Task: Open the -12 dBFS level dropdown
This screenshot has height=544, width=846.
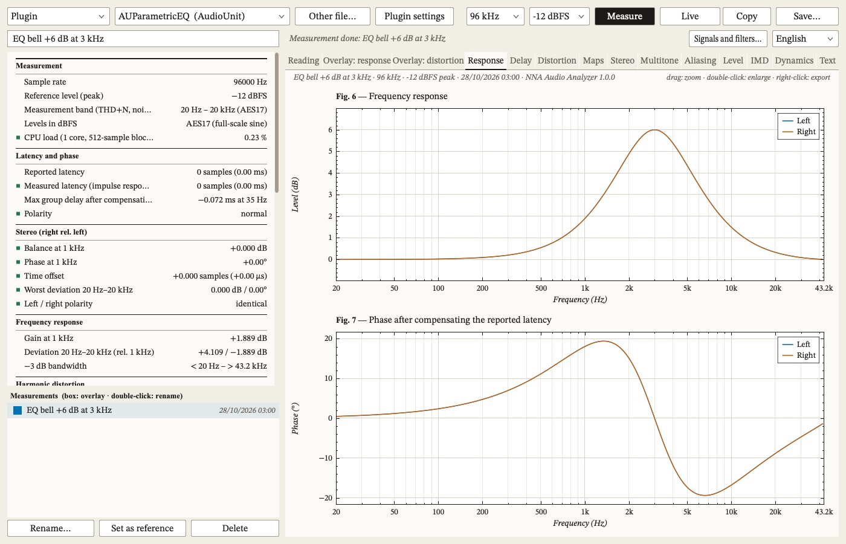Action: click(x=560, y=16)
